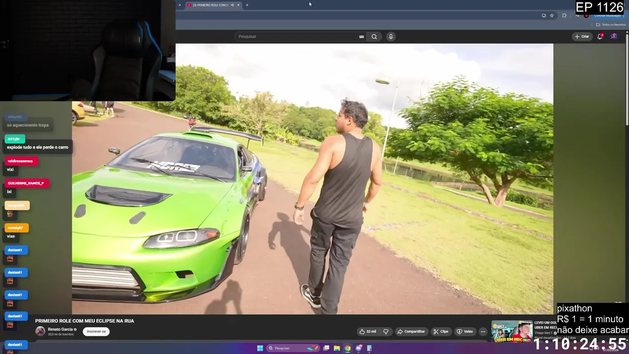Click the Clipe button
Image resolution: width=629 pixels, height=354 pixels.
click(x=441, y=331)
